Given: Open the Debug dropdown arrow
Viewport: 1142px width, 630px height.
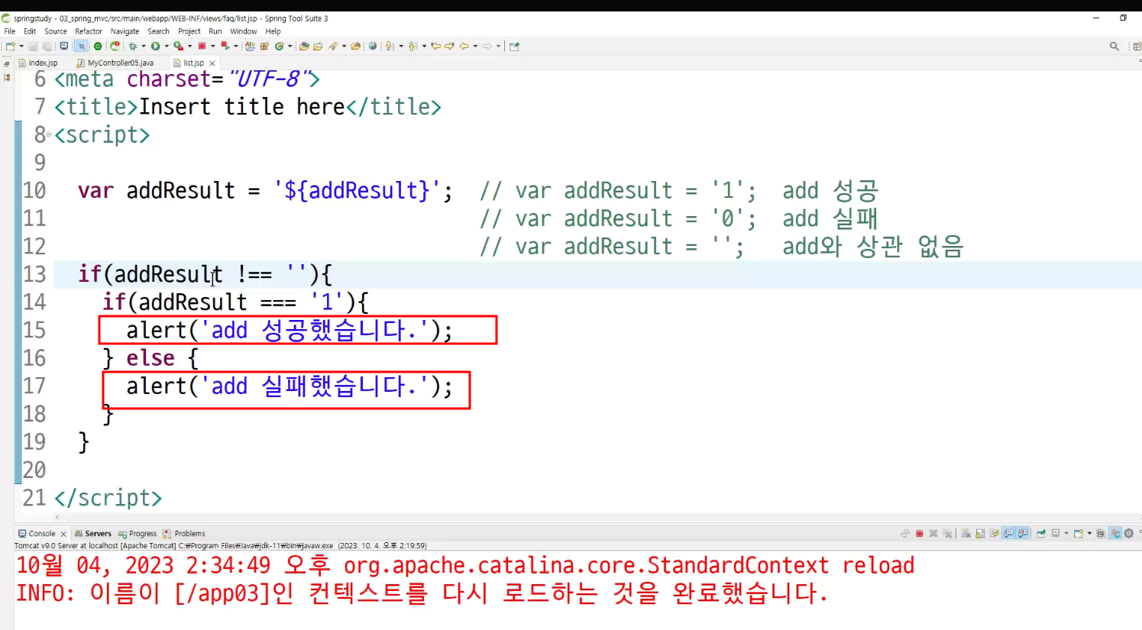Looking at the screenshot, I should (x=144, y=46).
